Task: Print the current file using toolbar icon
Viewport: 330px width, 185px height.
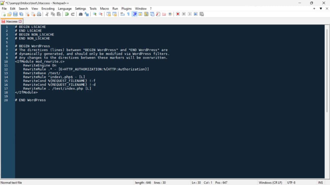Action: coord(39,14)
